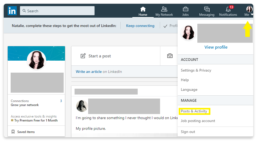
Task: Click the Keep connecting link
Action: tap(140, 26)
